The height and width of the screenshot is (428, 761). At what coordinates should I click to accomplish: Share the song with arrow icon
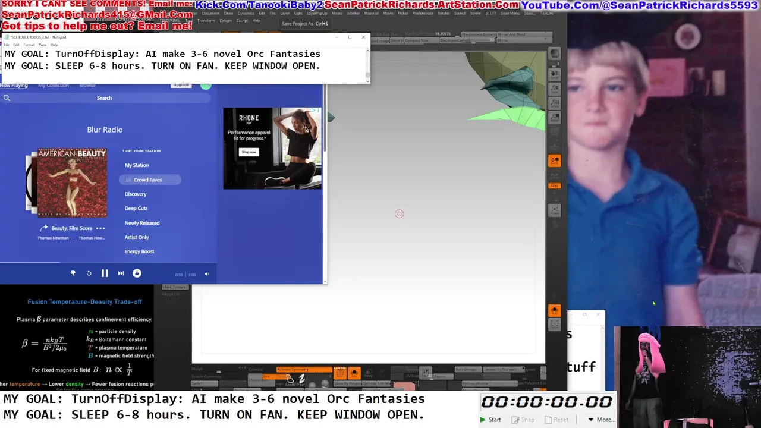[x=43, y=228]
